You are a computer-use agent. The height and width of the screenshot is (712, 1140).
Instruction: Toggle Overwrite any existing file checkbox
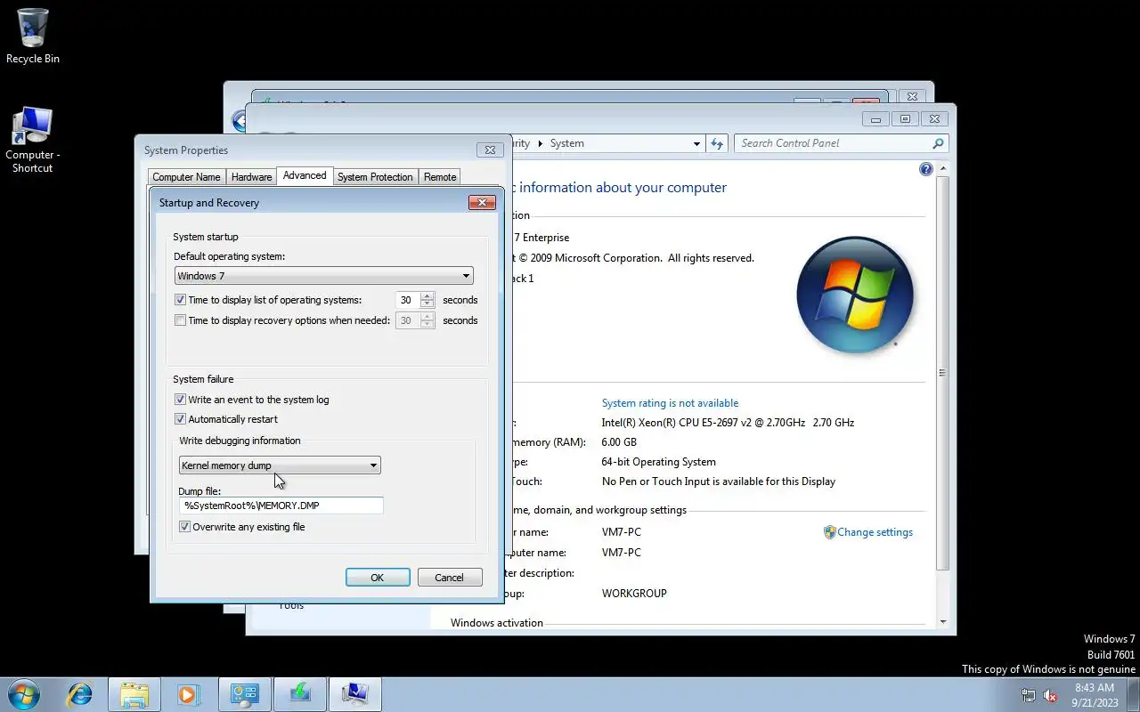pyautogui.click(x=184, y=527)
